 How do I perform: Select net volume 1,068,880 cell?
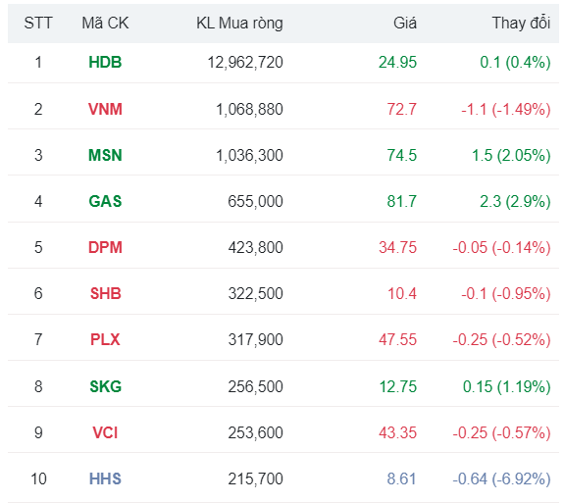(249, 109)
